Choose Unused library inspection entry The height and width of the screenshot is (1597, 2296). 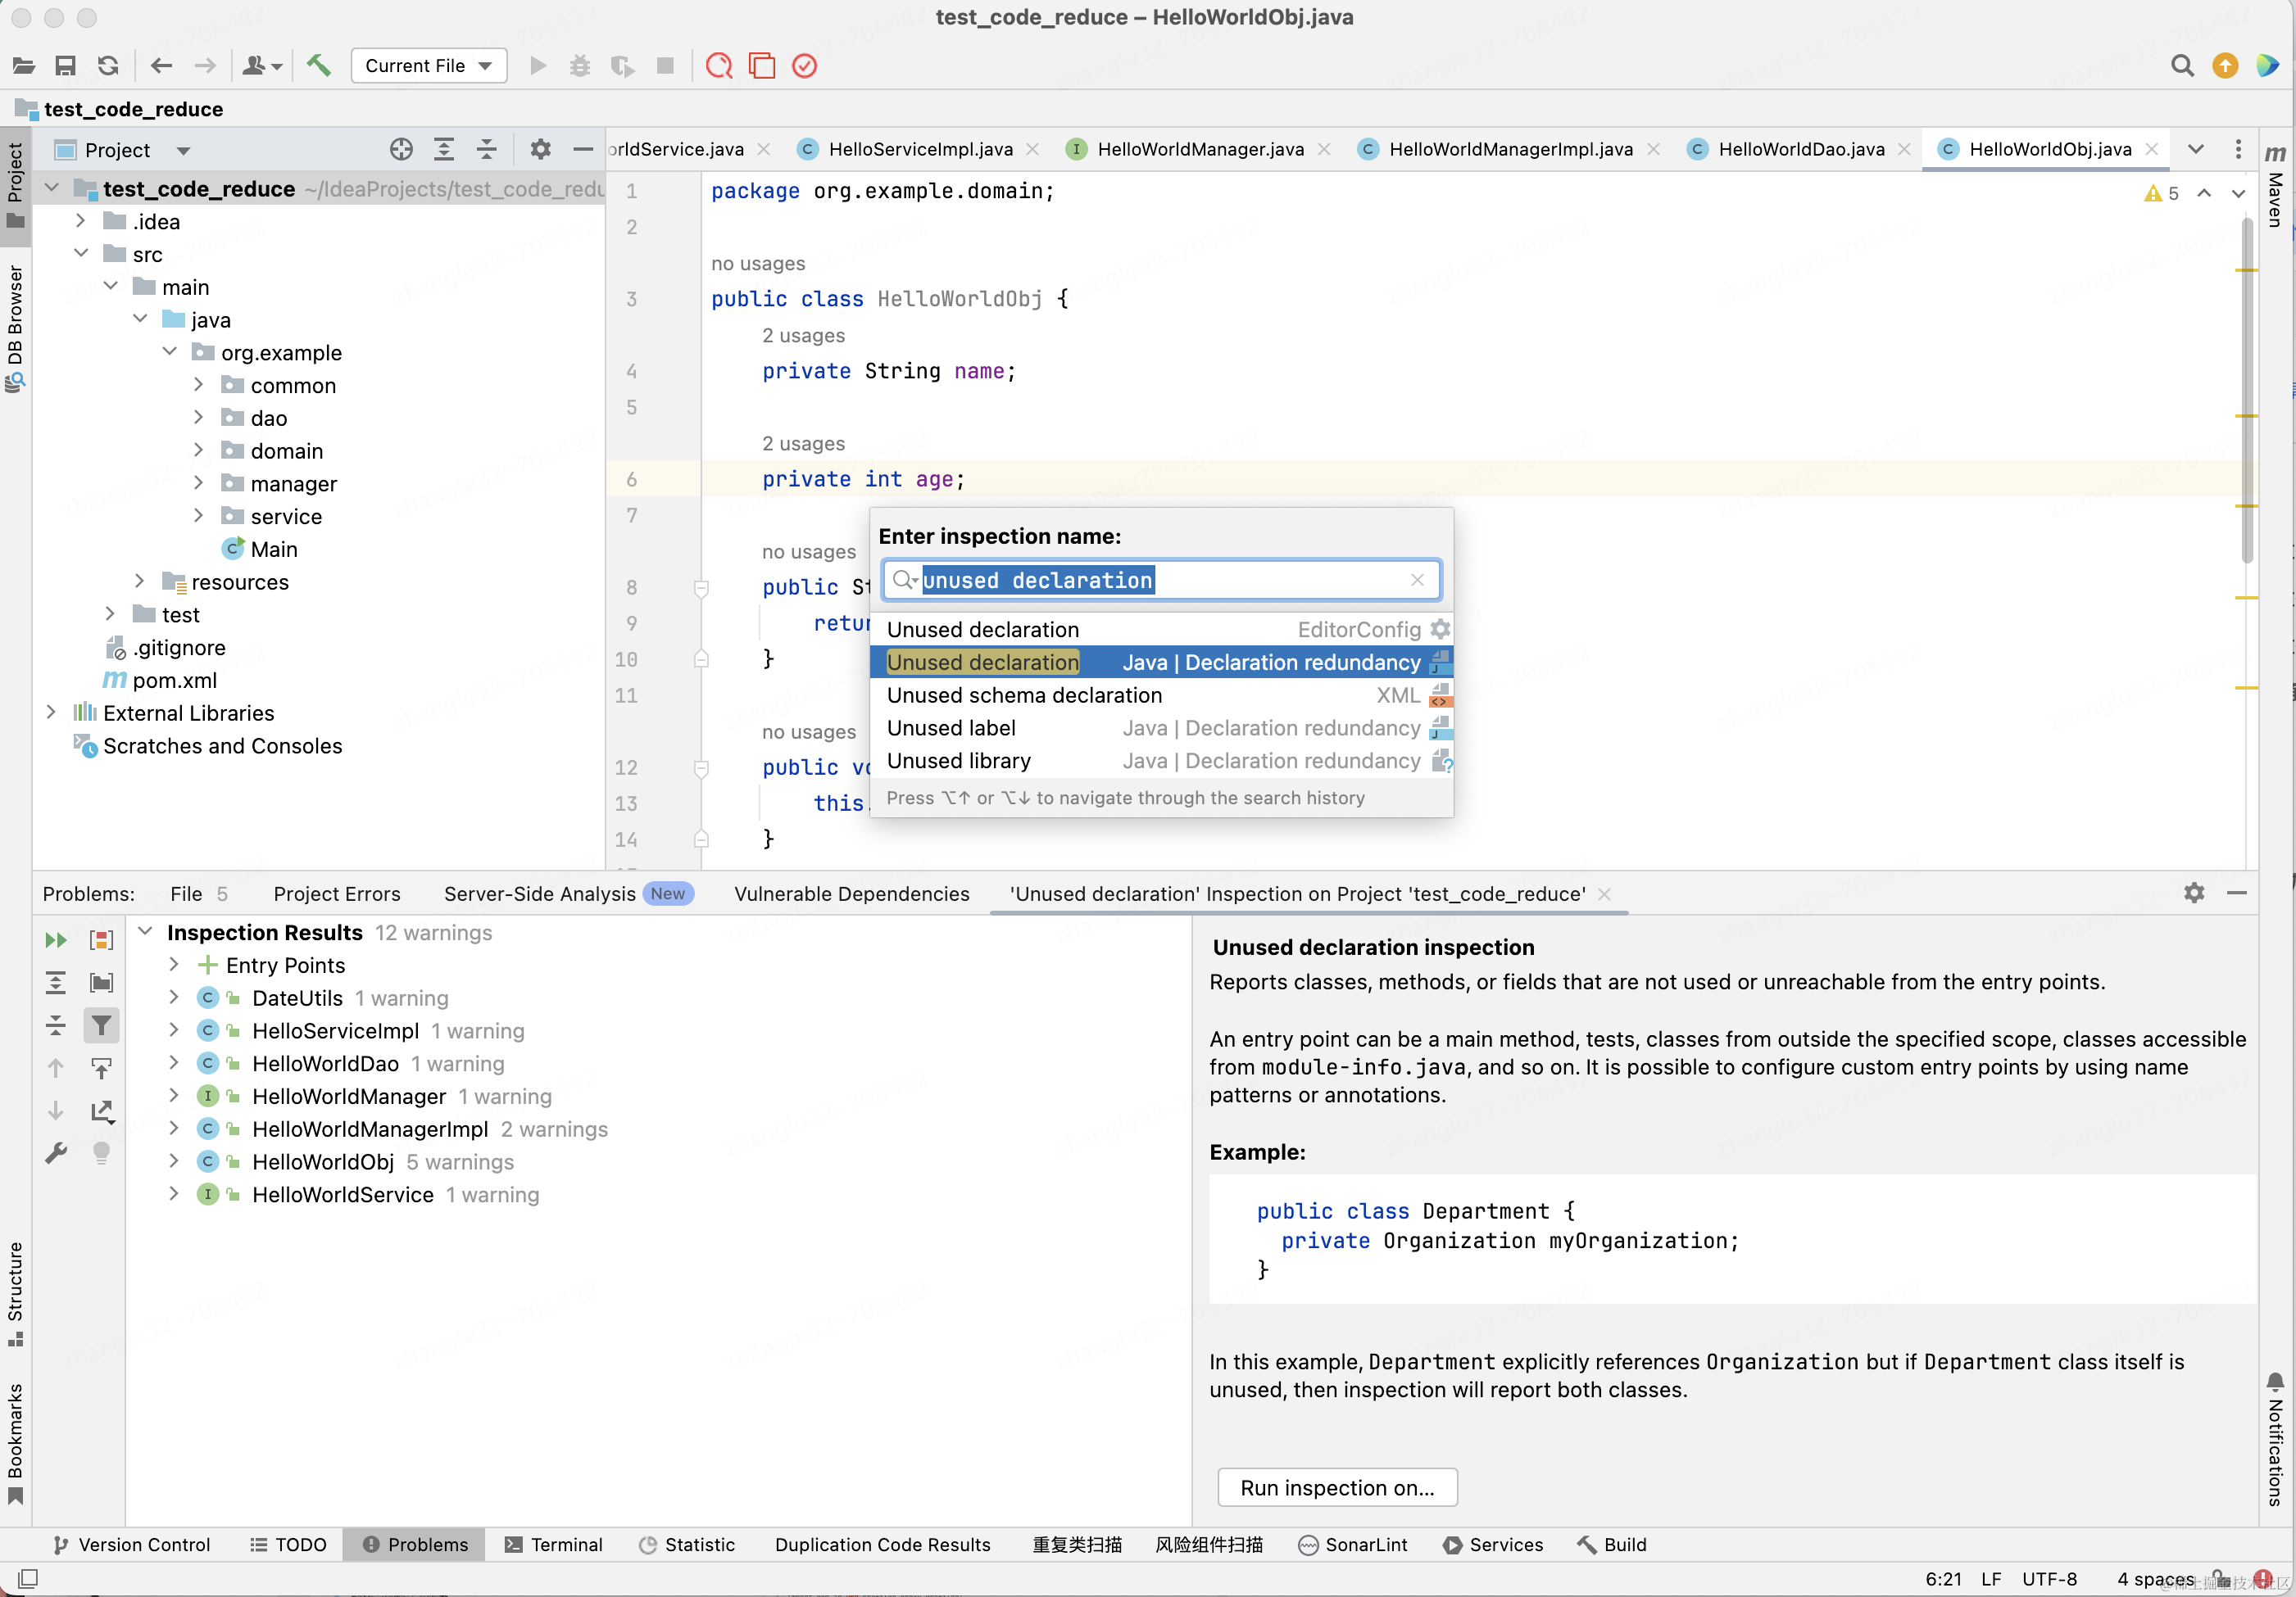coord(1161,761)
